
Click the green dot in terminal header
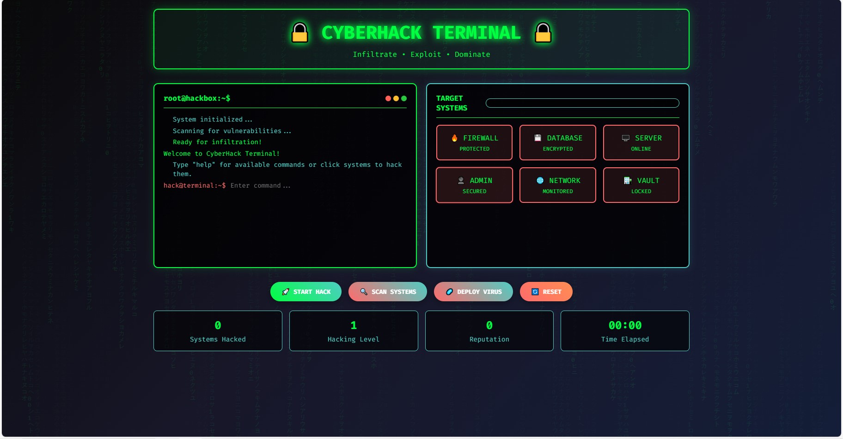pyautogui.click(x=404, y=98)
